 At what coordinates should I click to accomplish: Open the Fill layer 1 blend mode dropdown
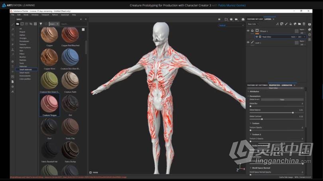(302, 29)
